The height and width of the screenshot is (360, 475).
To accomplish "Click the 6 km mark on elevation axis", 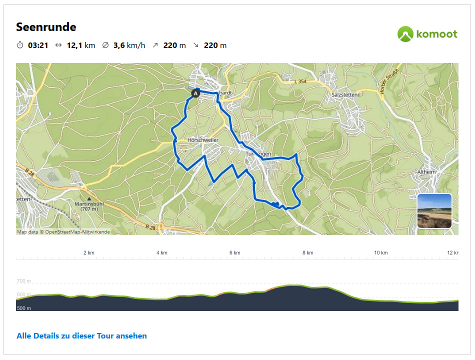I will (234, 253).
